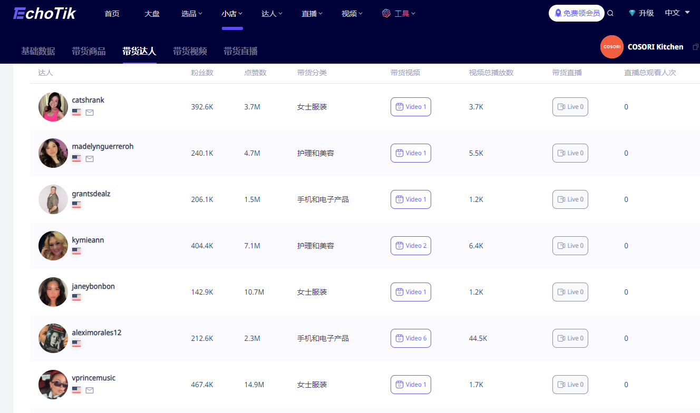The height and width of the screenshot is (413, 700).
Task: Expand the 工具 tools menu
Action: tap(399, 14)
